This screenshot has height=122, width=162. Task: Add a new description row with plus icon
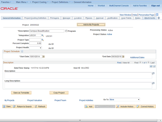(151, 66)
